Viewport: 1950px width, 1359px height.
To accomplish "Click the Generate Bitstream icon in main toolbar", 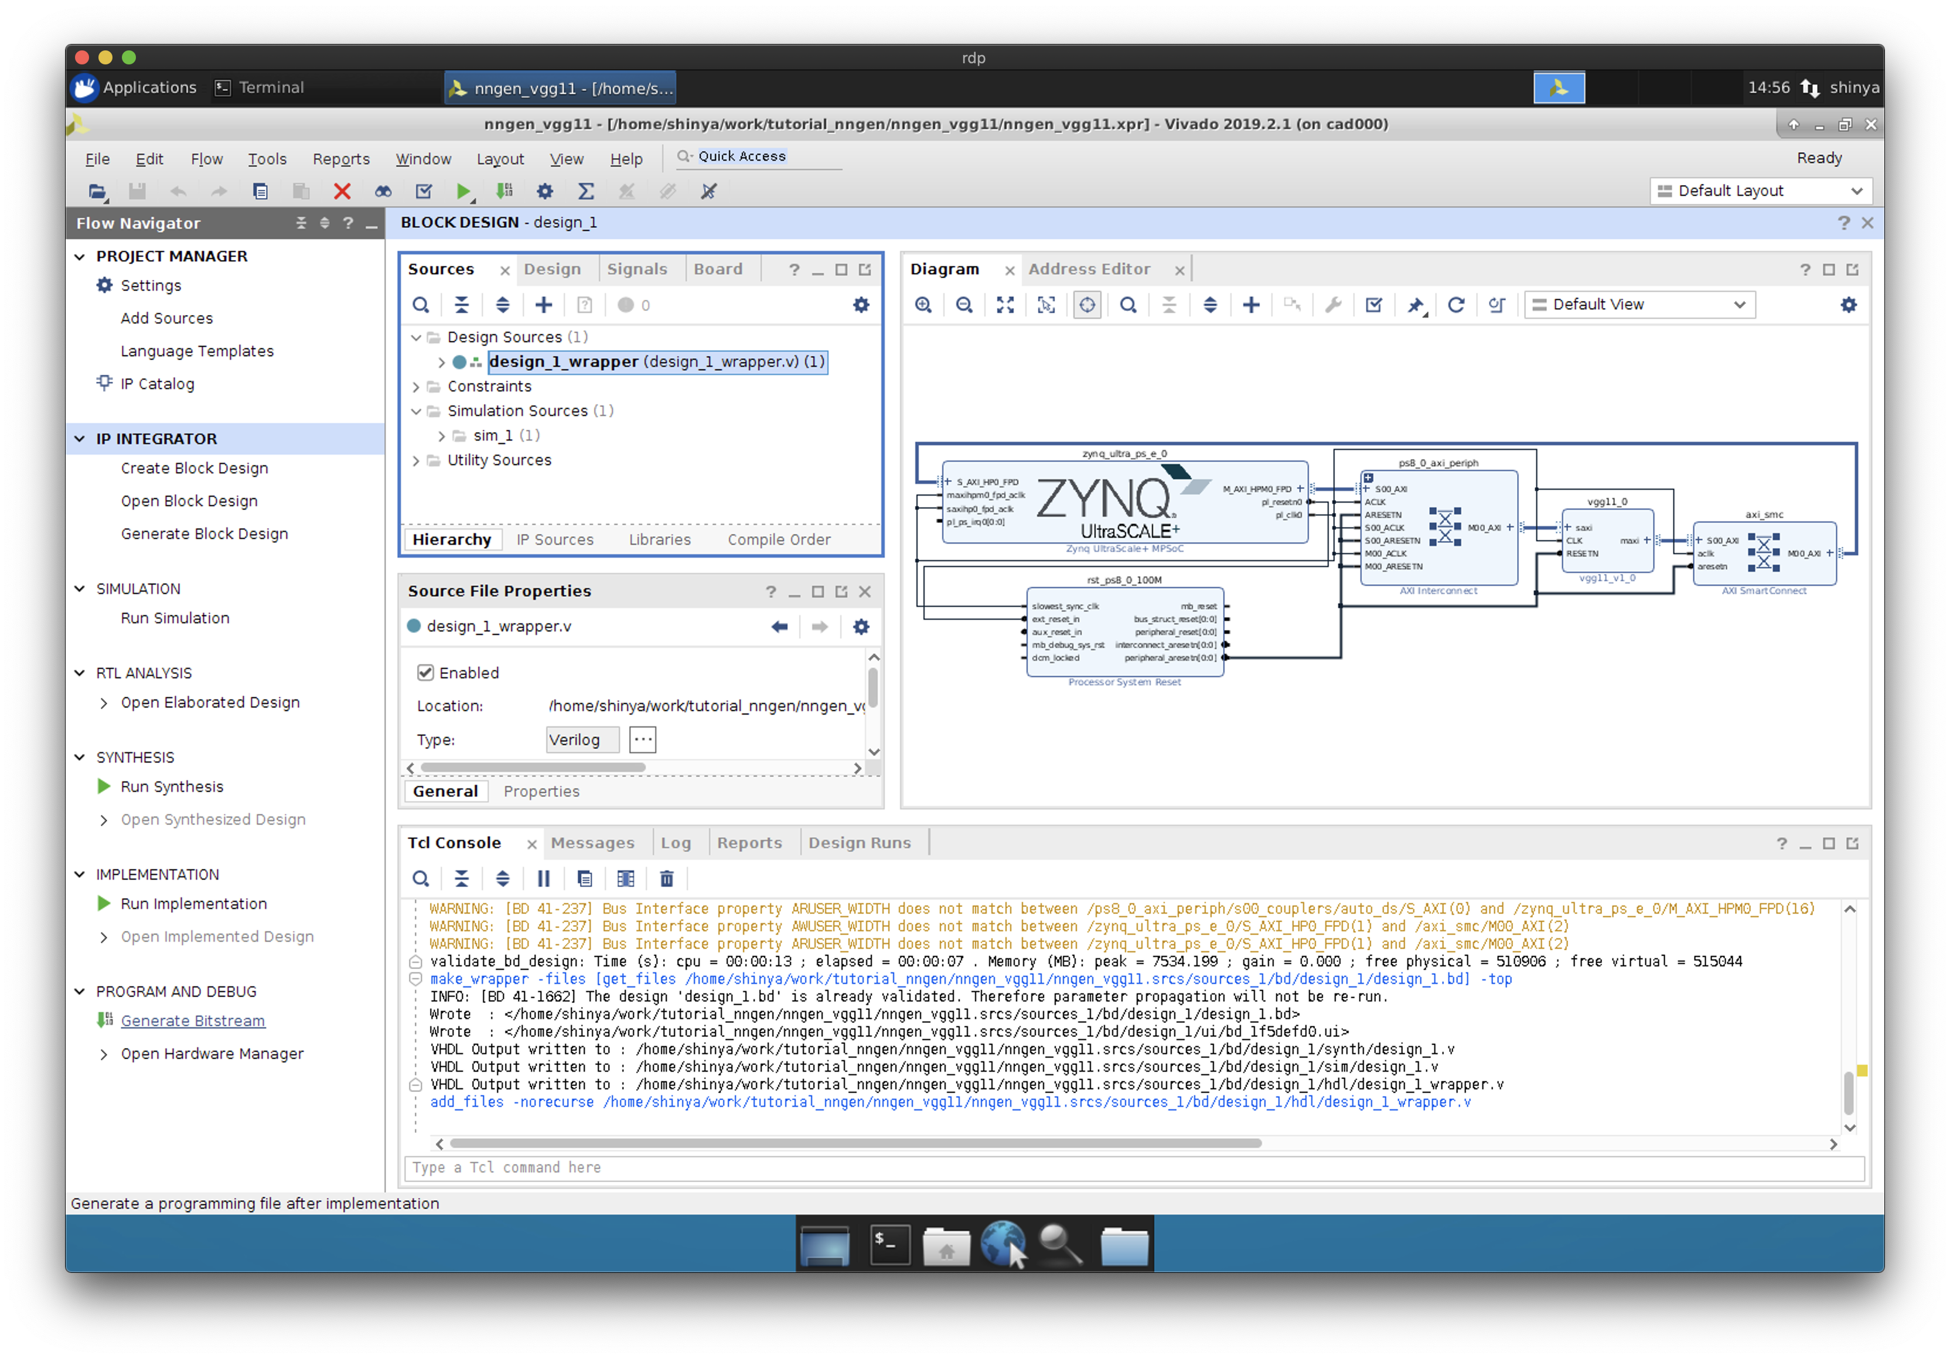I will (x=504, y=191).
